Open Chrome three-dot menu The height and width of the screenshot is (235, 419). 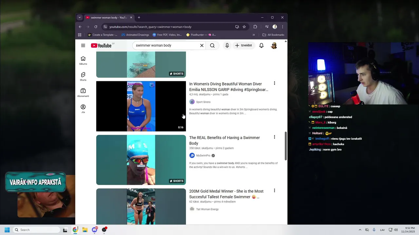(282, 27)
